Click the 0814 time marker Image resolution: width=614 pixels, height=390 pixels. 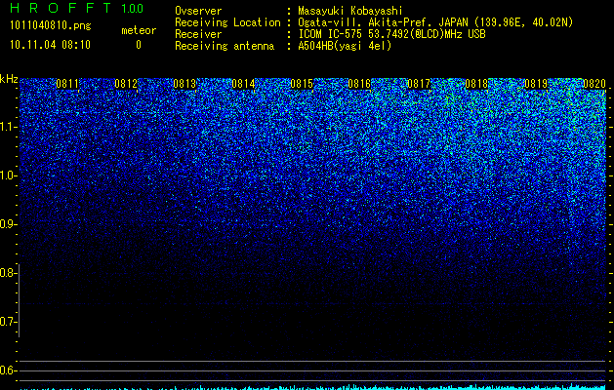pyautogui.click(x=243, y=84)
